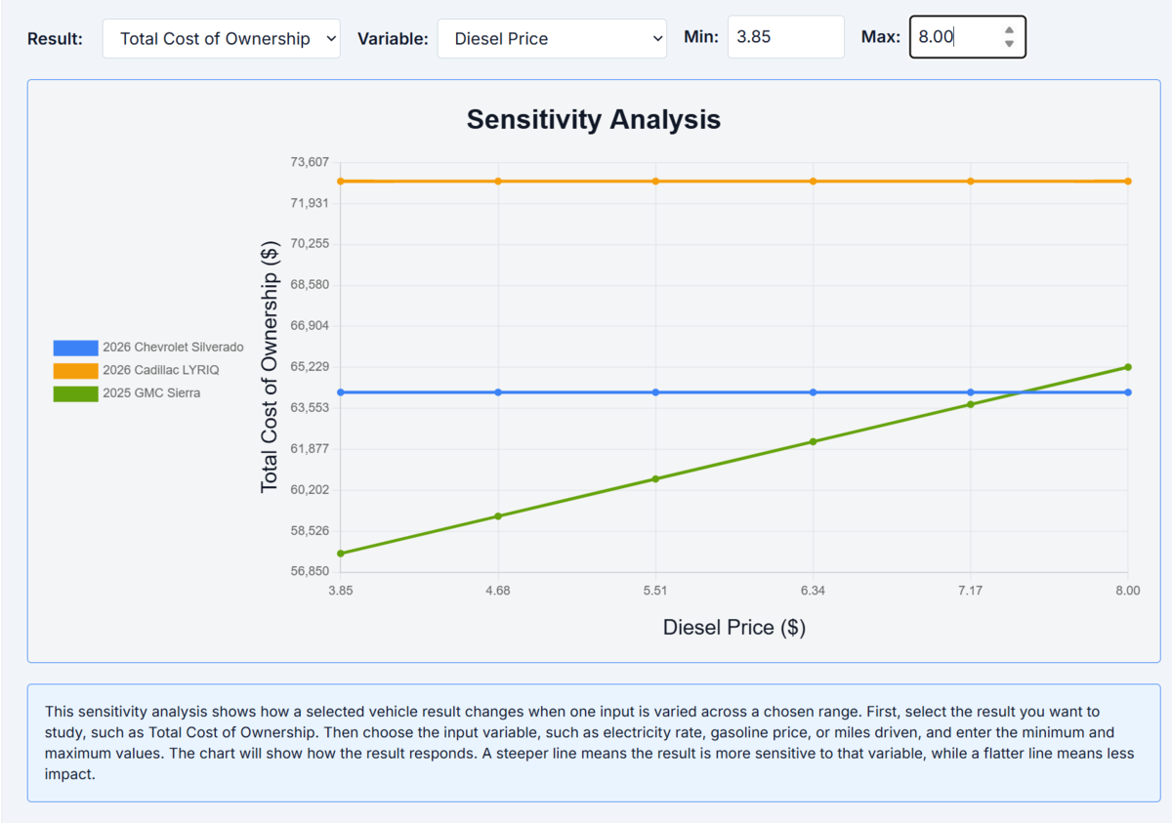Click the 2026 Cadillac LYRIQ legend label
The width and height of the screenshot is (1172, 823).
[x=161, y=371]
